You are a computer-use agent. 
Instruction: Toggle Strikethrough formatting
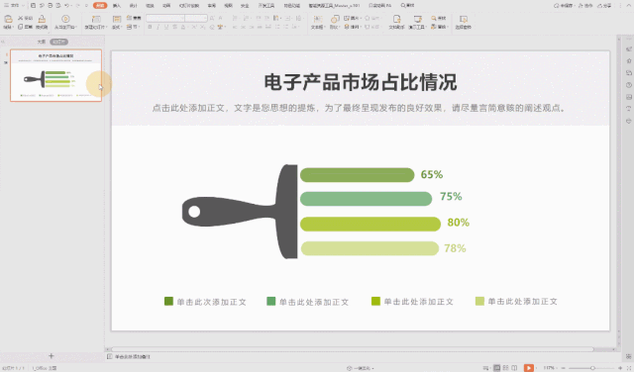point(174,27)
